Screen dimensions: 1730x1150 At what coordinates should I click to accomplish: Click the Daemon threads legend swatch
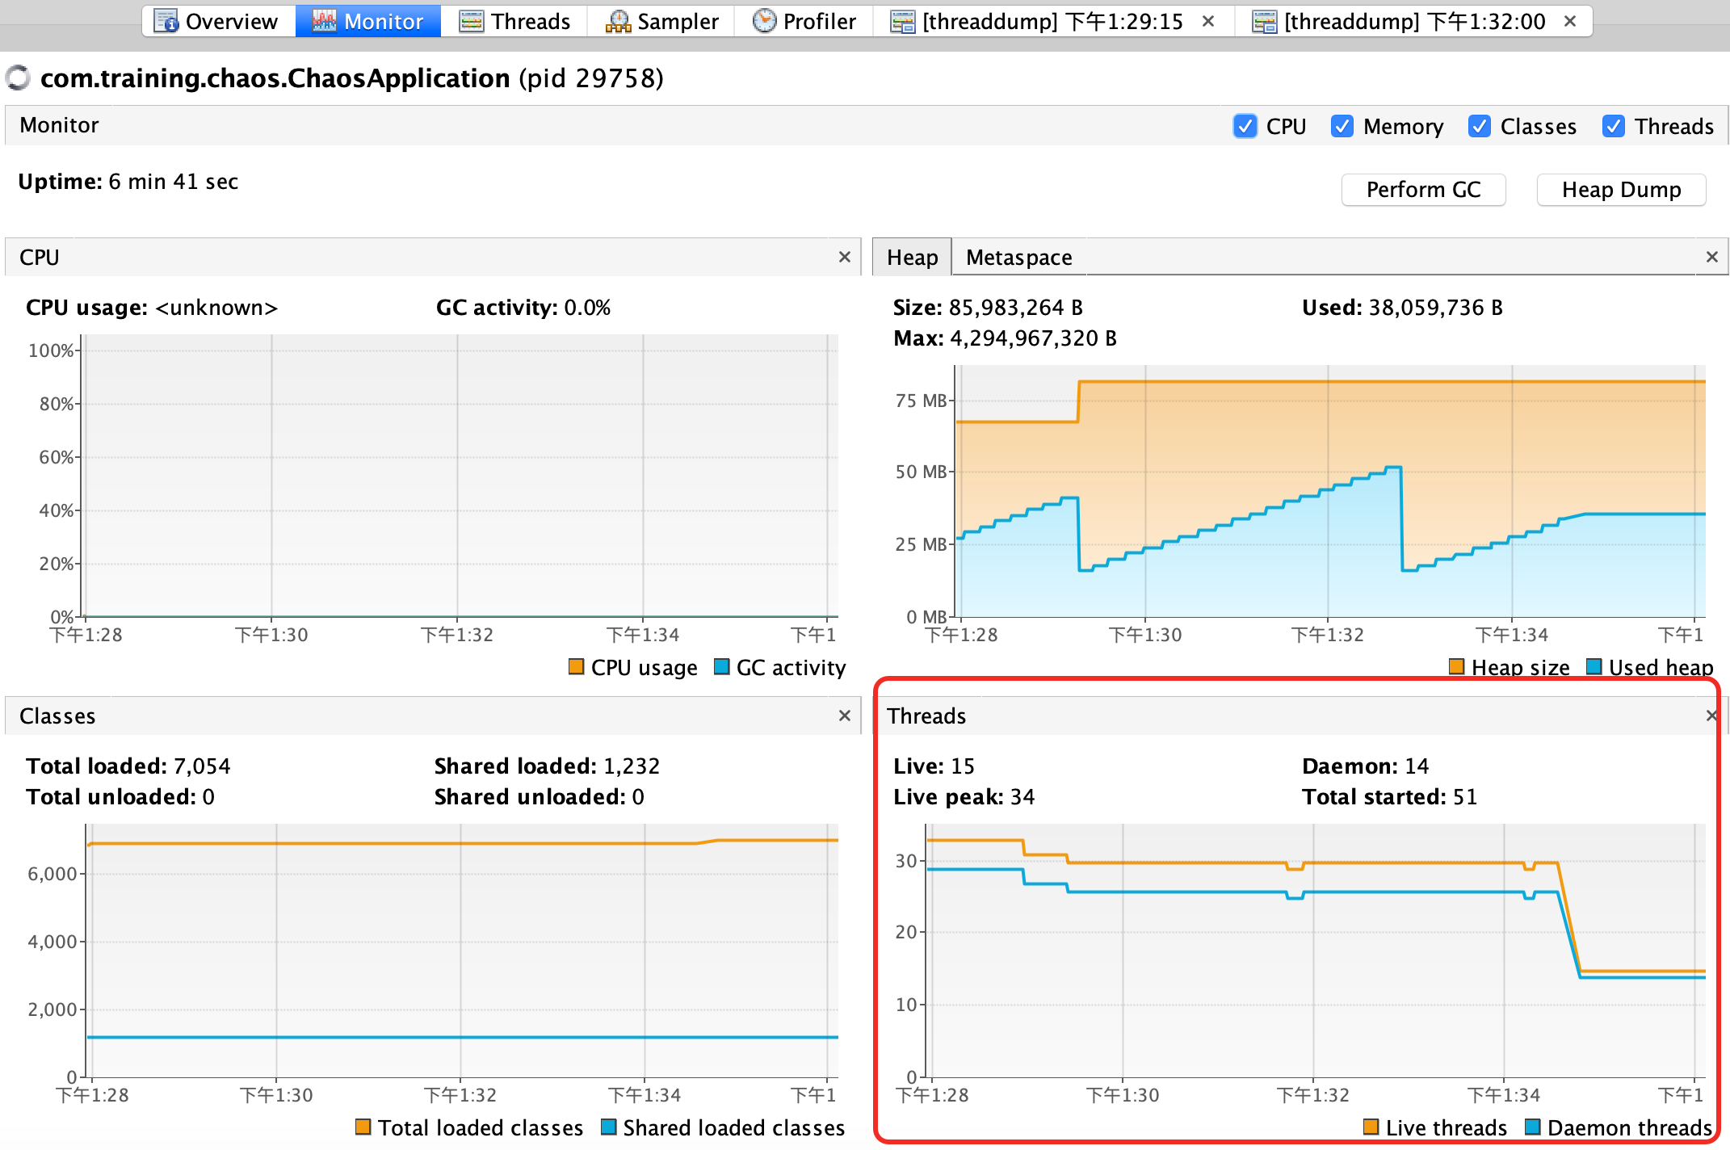tap(1532, 1126)
